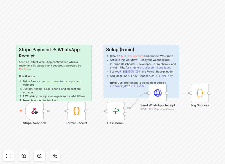This screenshot has height=164, width=225.
Task: Click checkout.session.completed code in Setup note
Action: pos(151,67)
